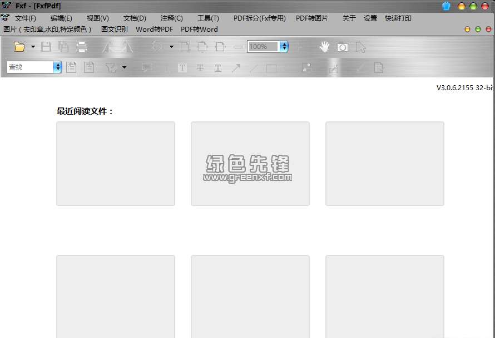The image size is (495, 338).
Task: Click the form checklist document icon
Action: point(379,68)
